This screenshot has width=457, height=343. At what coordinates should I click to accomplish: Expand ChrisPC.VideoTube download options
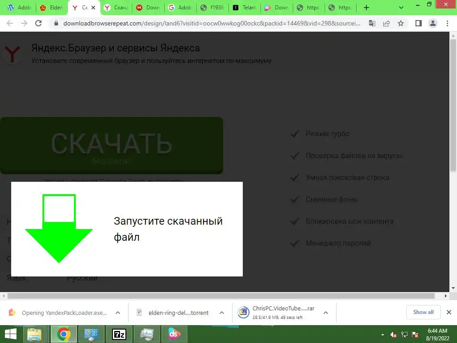pyautogui.click(x=326, y=313)
